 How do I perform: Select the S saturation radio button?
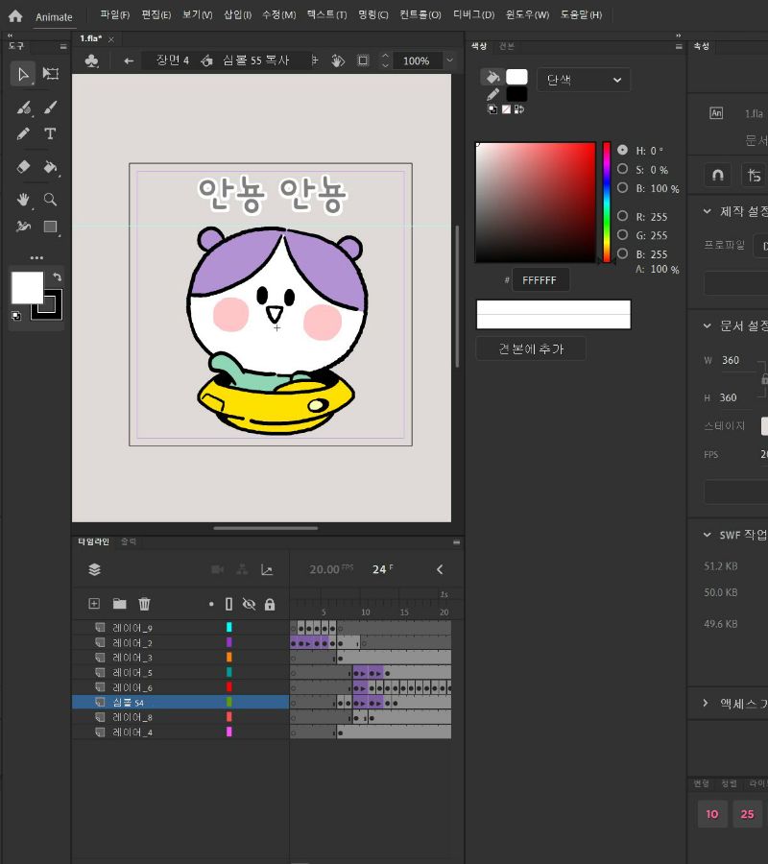(x=623, y=169)
